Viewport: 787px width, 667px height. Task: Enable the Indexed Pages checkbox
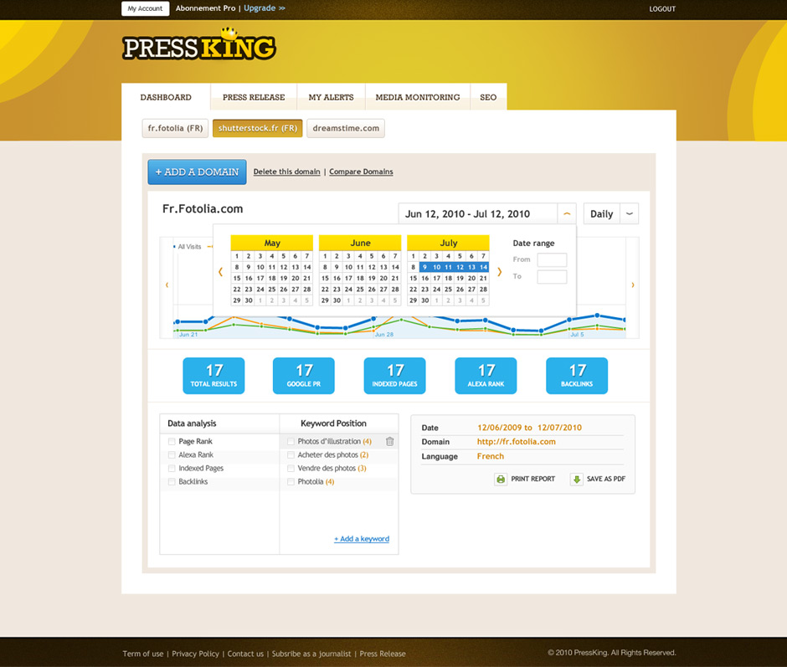point(172,469)
